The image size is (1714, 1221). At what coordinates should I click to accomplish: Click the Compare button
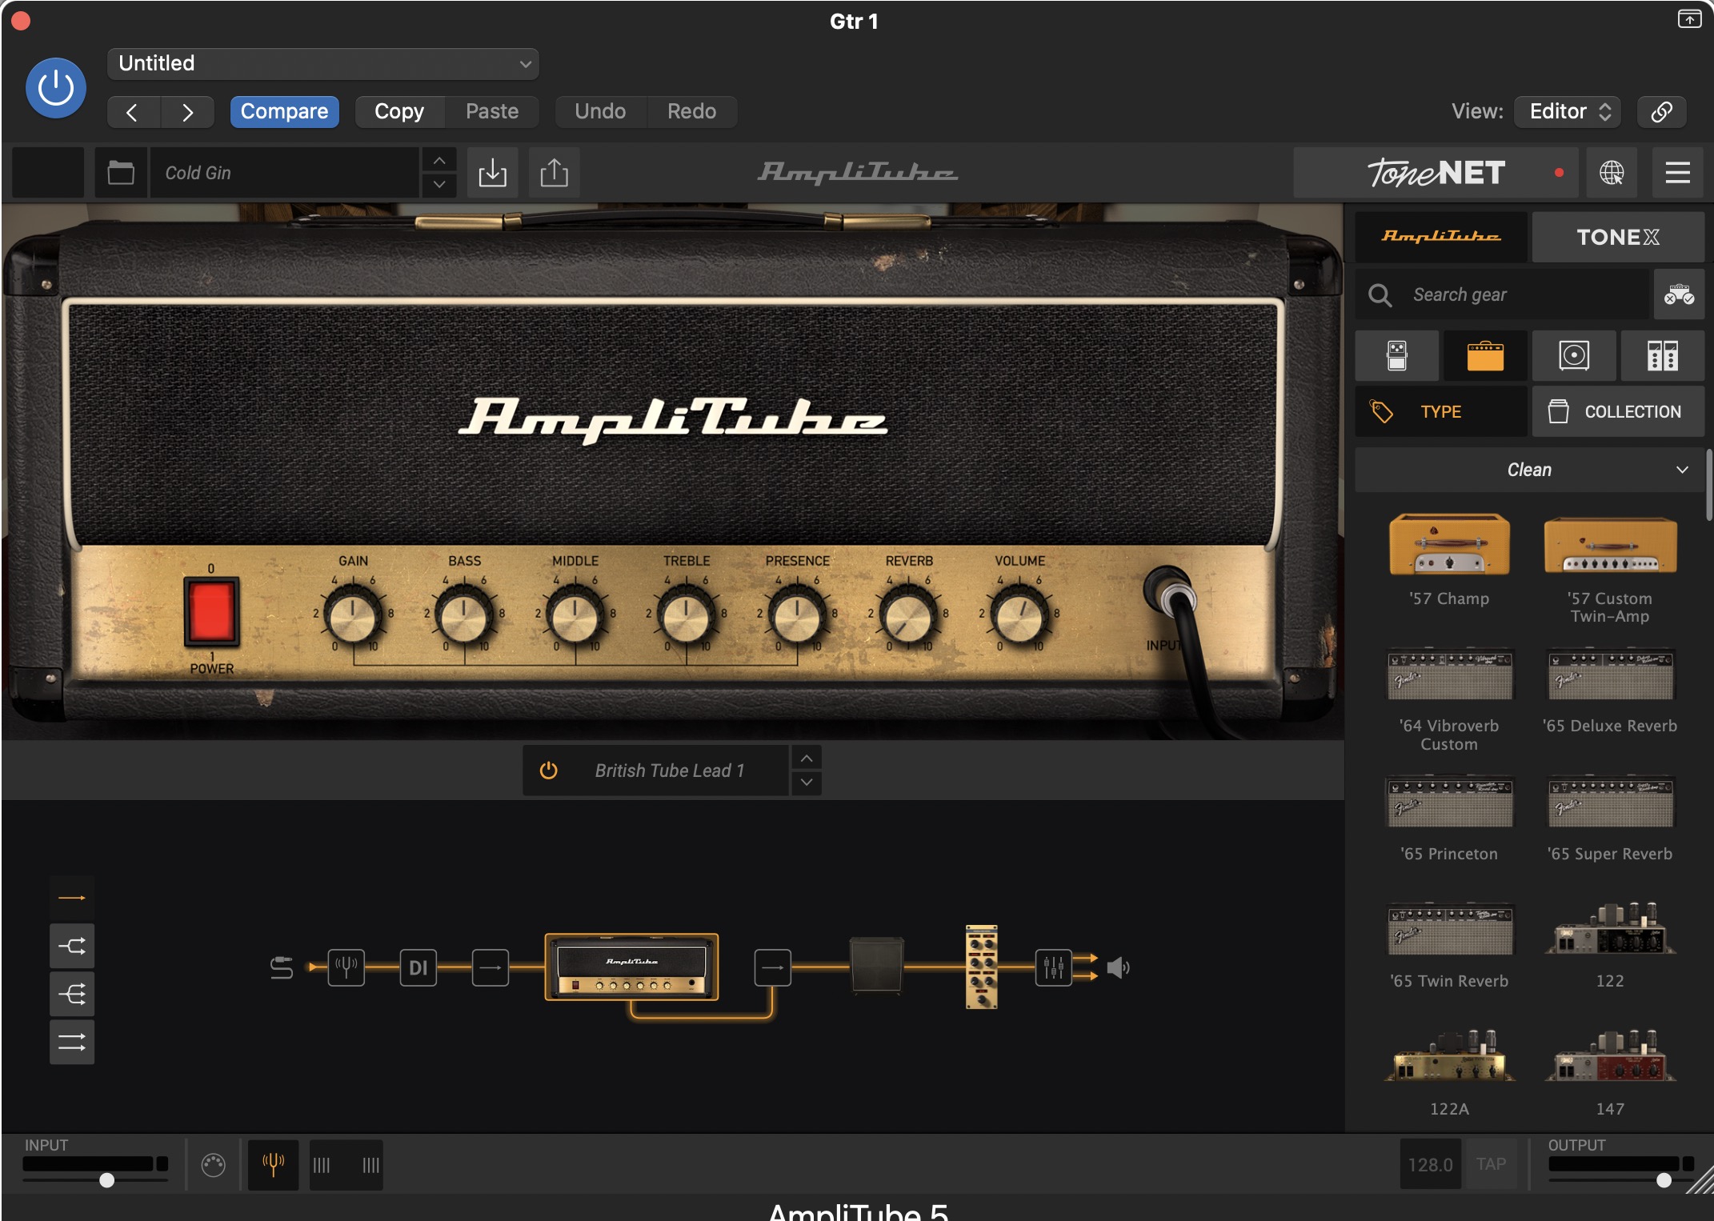tap(284, 112)
